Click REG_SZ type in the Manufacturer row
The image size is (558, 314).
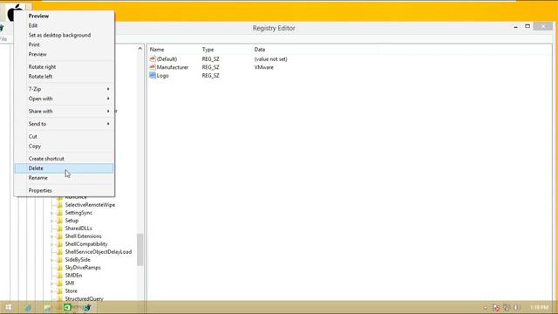(211, 67)
